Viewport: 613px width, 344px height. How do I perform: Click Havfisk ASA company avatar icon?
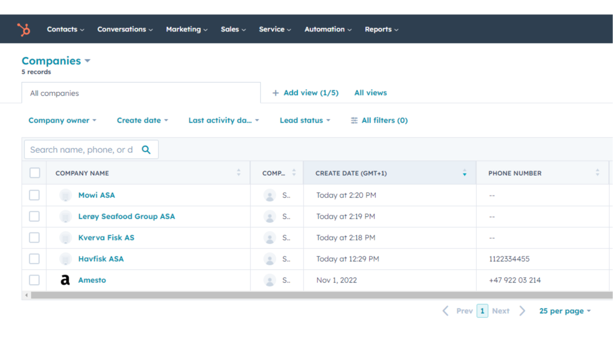65,259
